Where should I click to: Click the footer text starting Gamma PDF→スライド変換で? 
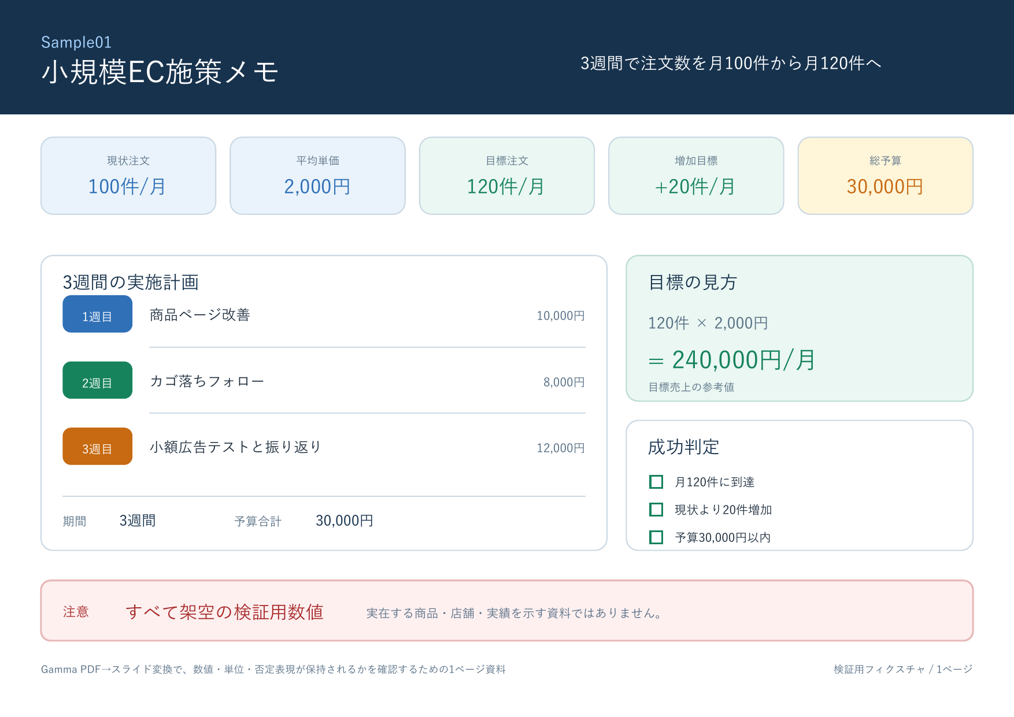click(273, 669)
